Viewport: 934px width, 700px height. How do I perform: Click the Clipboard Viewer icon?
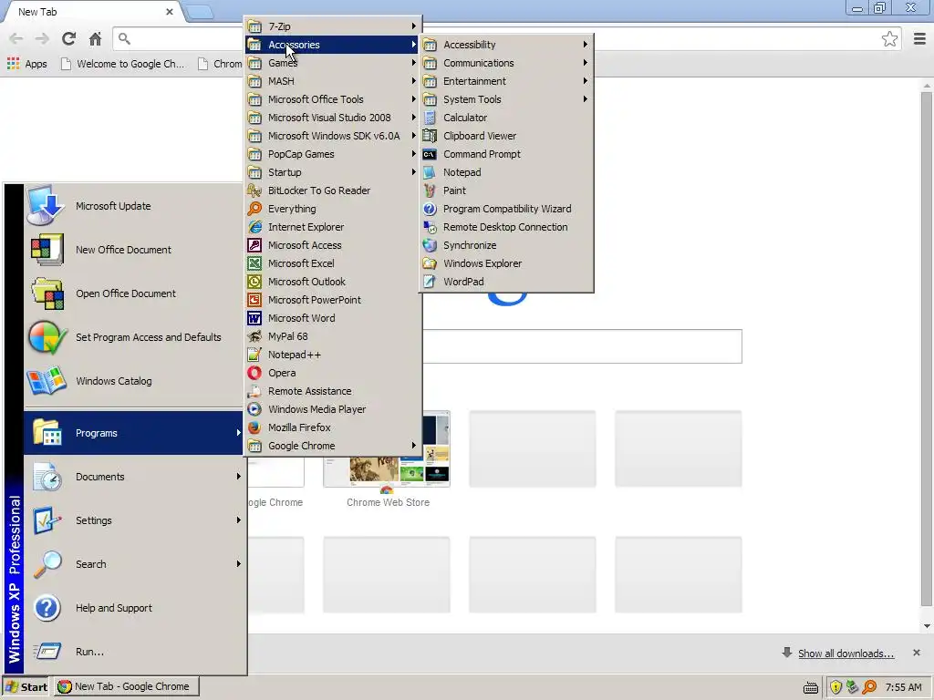click(430, 136)
